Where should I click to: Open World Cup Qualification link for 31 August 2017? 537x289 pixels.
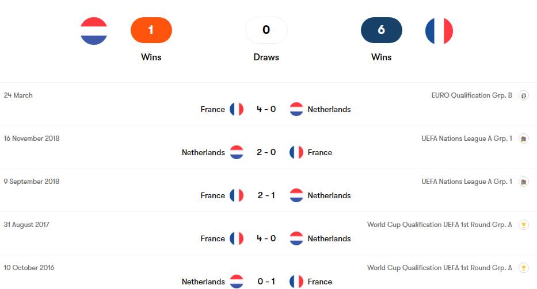click(439, 225)
